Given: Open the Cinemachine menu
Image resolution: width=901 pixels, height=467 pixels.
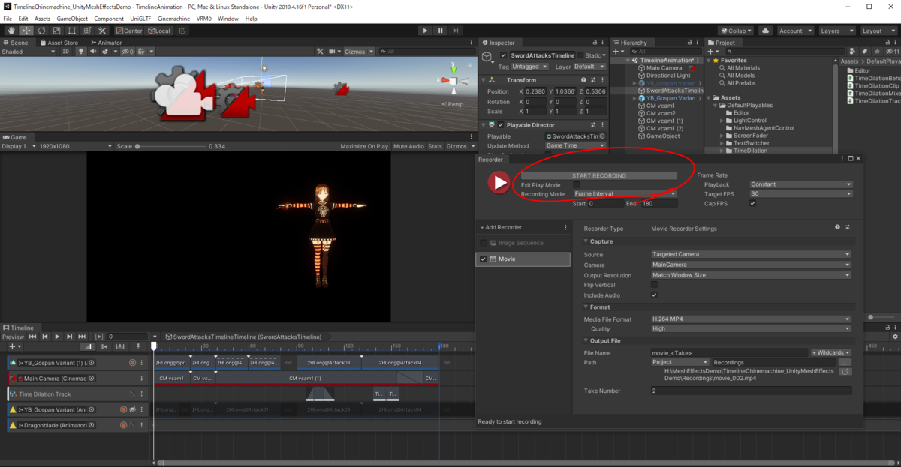Looking at the screenshot, I should pyautogui.click(x=173, y=19).
